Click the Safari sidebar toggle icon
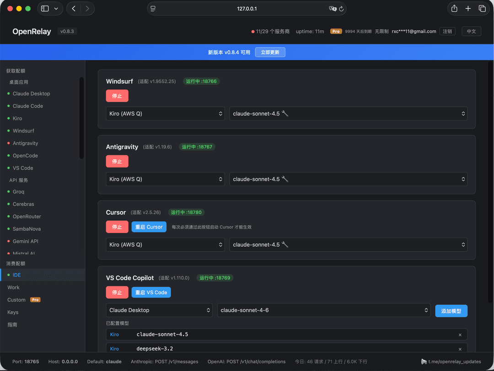Screen dimensions: 494x371 point(45,9)
